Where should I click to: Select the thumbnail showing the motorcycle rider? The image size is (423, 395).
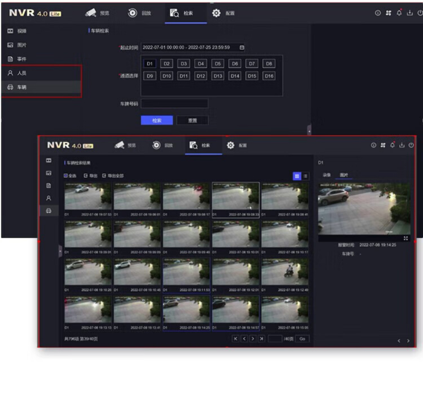coord(285,272)
